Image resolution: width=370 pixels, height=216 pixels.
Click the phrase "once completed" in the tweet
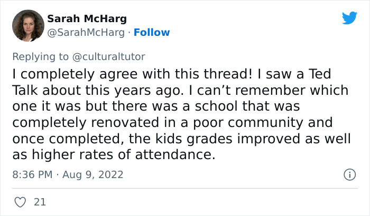(x=70, y=140)
